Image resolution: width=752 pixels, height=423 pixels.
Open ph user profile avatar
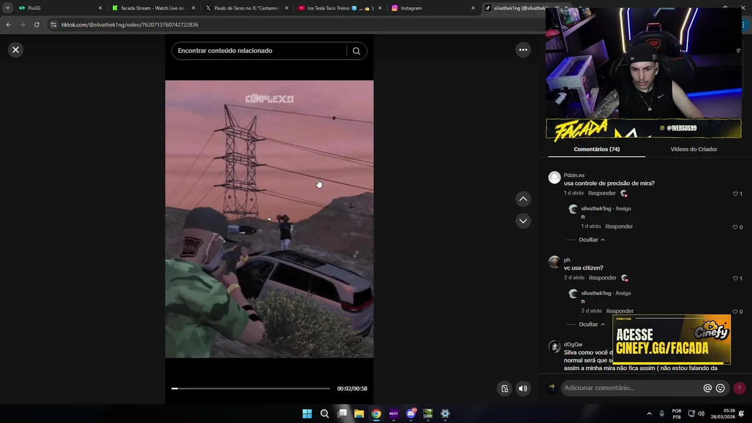(555, 262)
